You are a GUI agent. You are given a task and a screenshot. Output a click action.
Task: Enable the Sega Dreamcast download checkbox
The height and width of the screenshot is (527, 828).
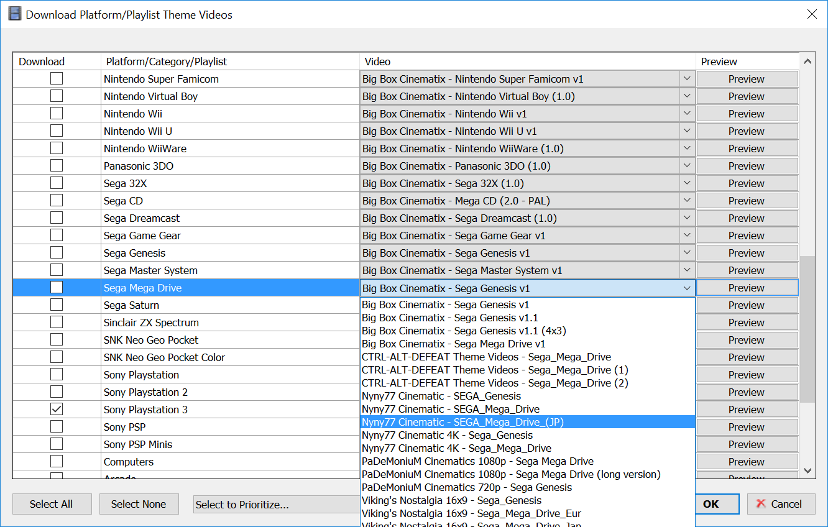tap(57, 218)
